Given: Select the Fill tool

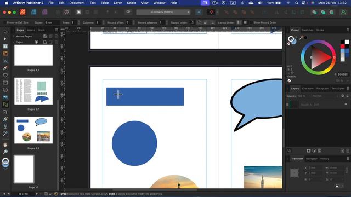Looking at the screenshot, I should point(5,119).
